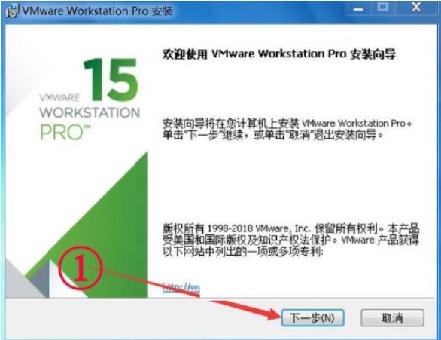
Task: Click the heading 欢迎使用 VMware Workstation Pro 安装向导
Action: tap(279, 54)
